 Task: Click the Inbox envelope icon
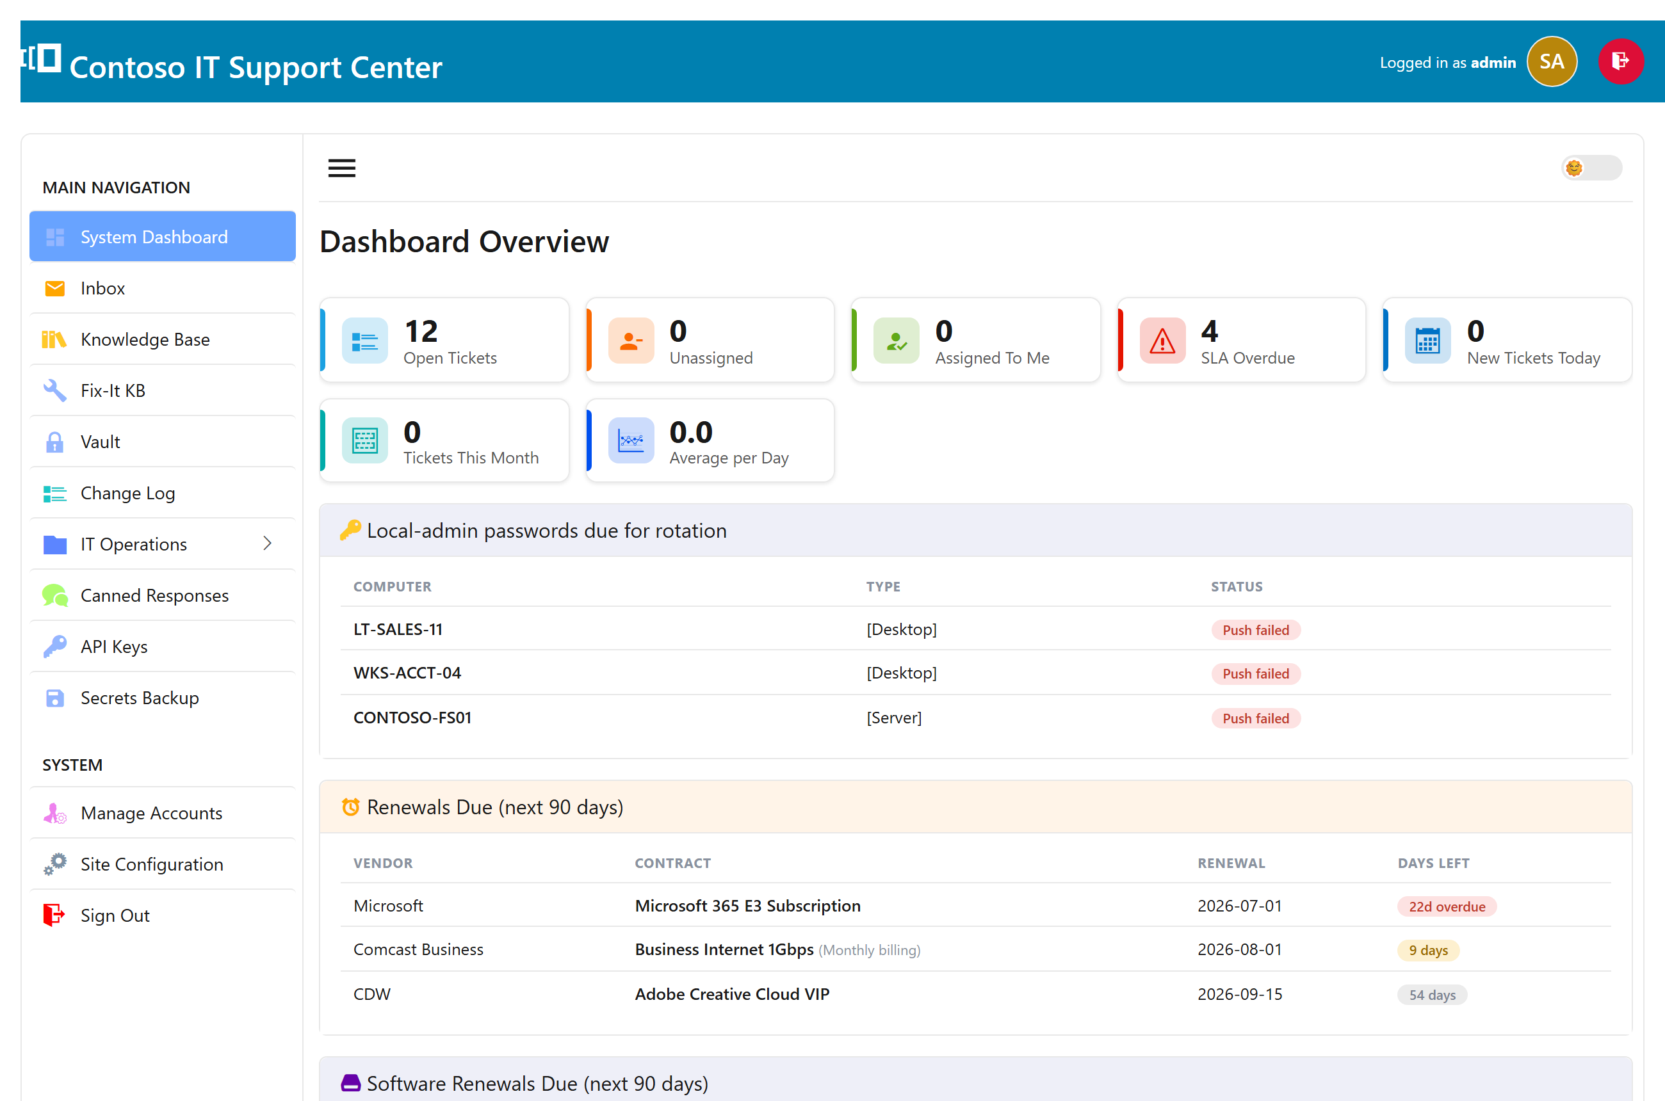click(55, 289)
